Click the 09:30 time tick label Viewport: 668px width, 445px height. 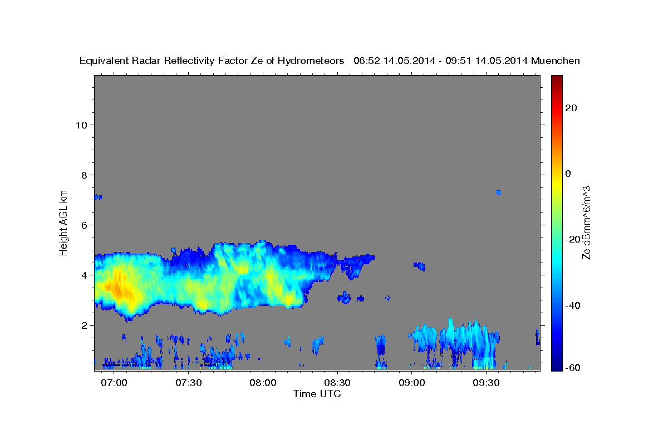485,383
